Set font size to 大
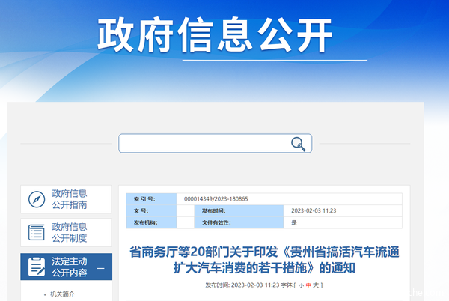 316,285
